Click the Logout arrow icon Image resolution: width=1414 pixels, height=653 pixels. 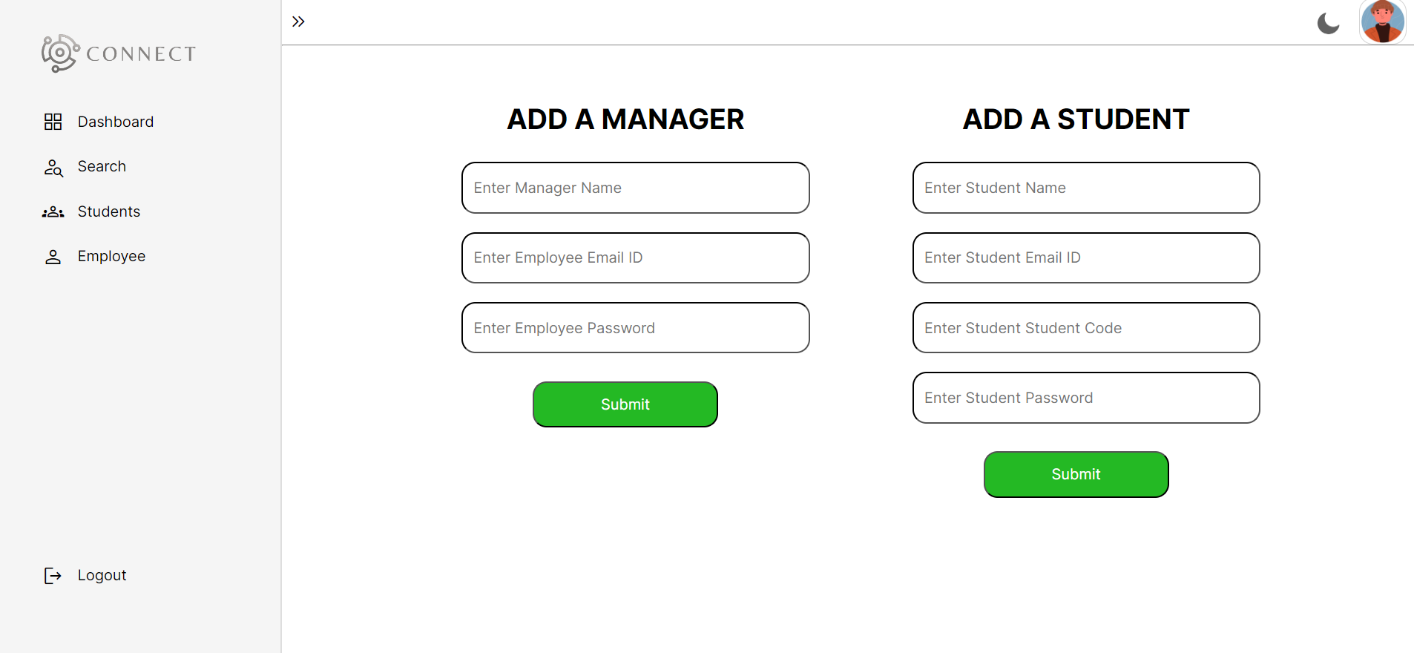click(x=53, y=576)
